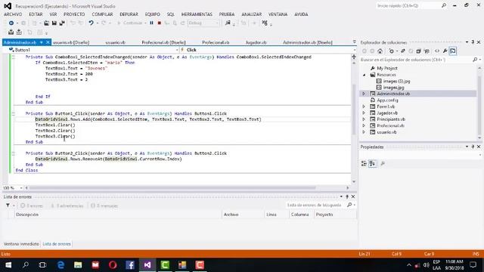The width and height of the screenshot is (484, 272).
Task: Click the magnifier in Solution Explorer search
Action: tap(475, 60)
